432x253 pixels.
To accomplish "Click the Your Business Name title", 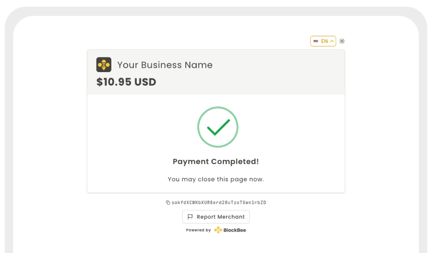I will pyautogui.click(x=165, y=65).
